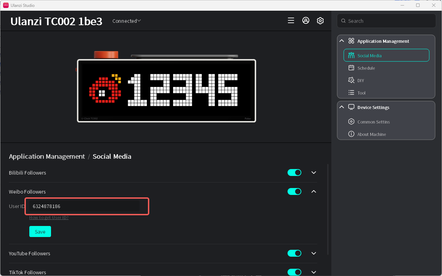Toggle TikTok Followers switch
This screenshot has width=442, height=276.
coord(294,272)
